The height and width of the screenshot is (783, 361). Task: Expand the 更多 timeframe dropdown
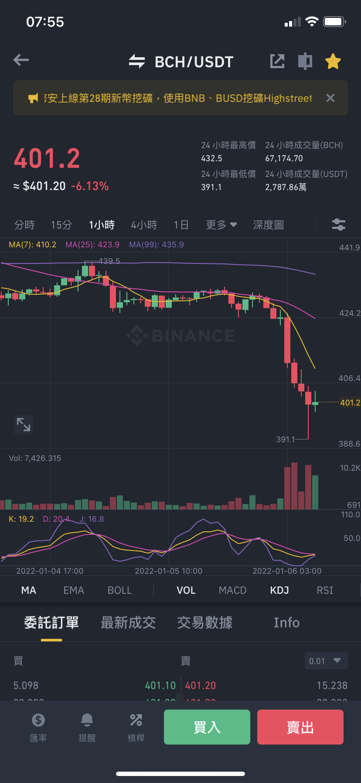point(221,225)
